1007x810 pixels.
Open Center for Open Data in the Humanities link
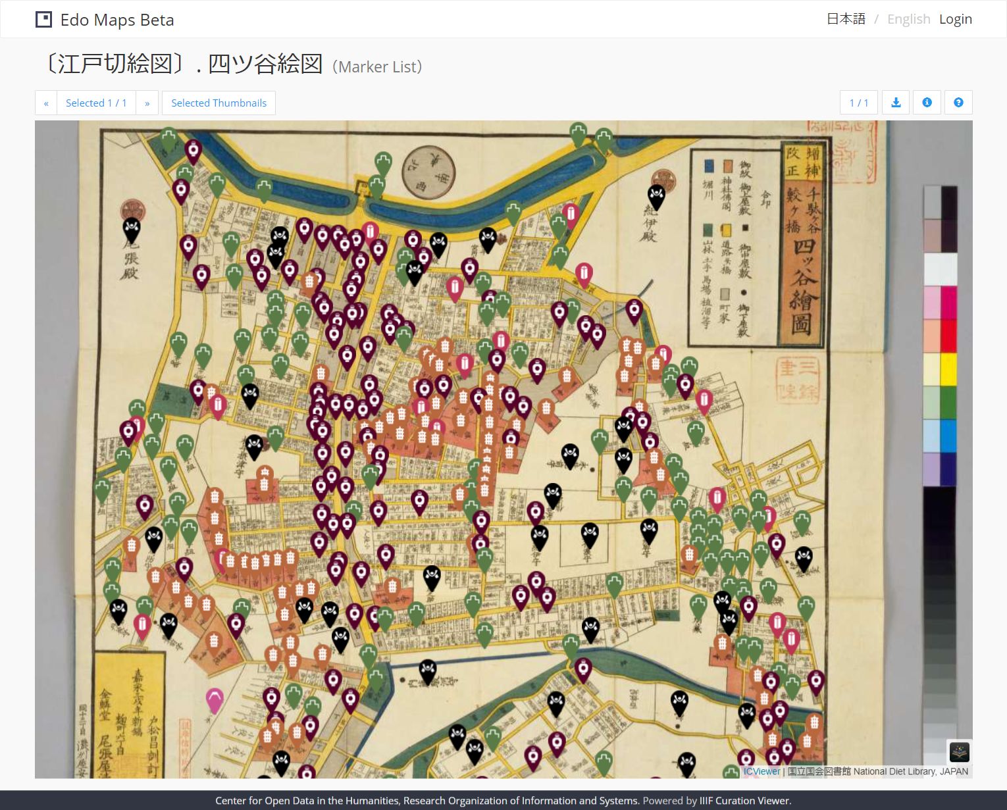tap(426, 801)
